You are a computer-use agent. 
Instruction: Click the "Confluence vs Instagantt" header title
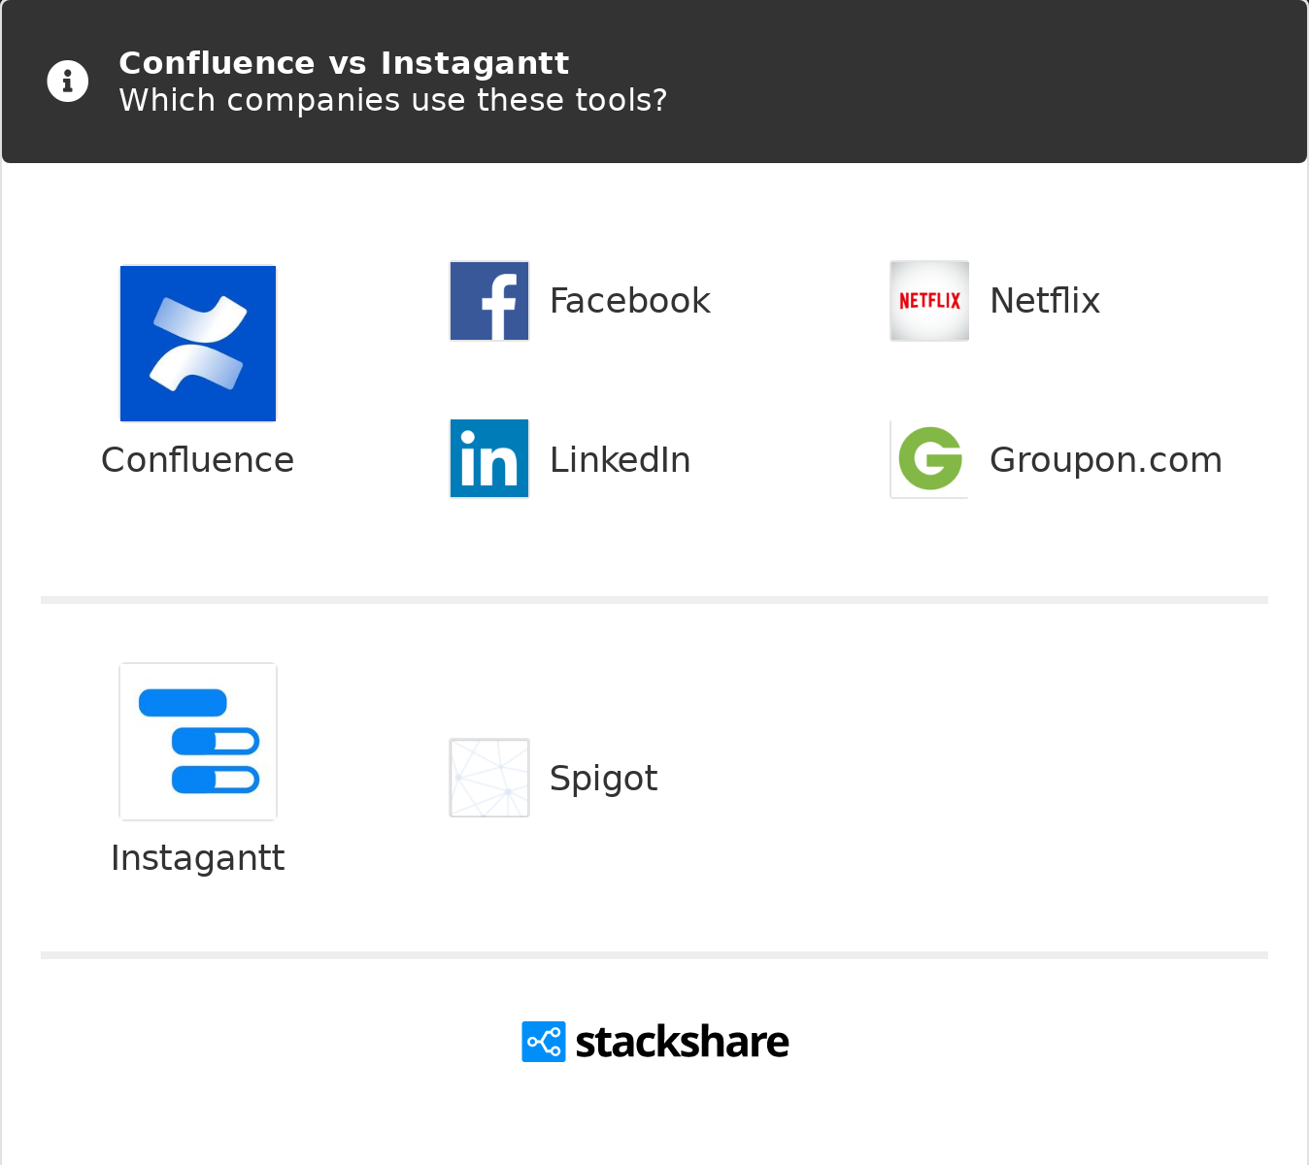click(x=344, y=63)
